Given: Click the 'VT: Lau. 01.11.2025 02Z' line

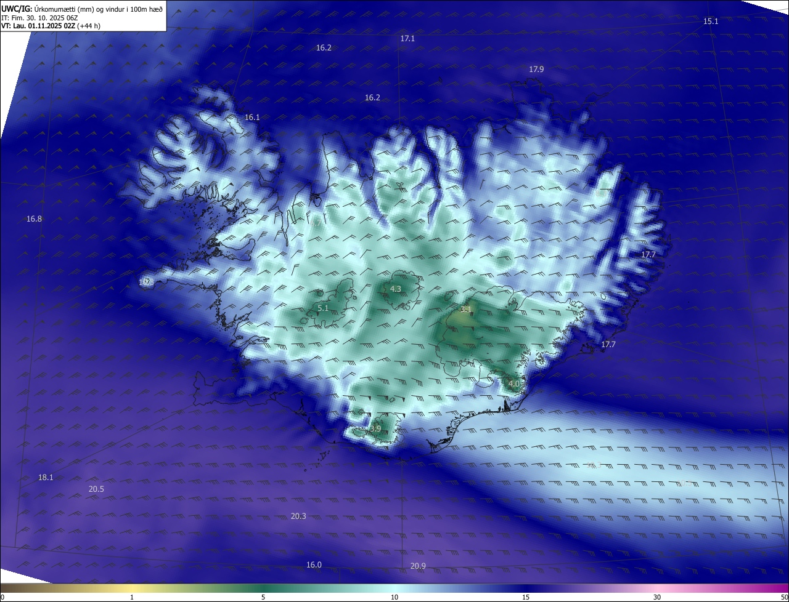Looking at the screenshot, I should pyautogui.click(x=39, y=26).
